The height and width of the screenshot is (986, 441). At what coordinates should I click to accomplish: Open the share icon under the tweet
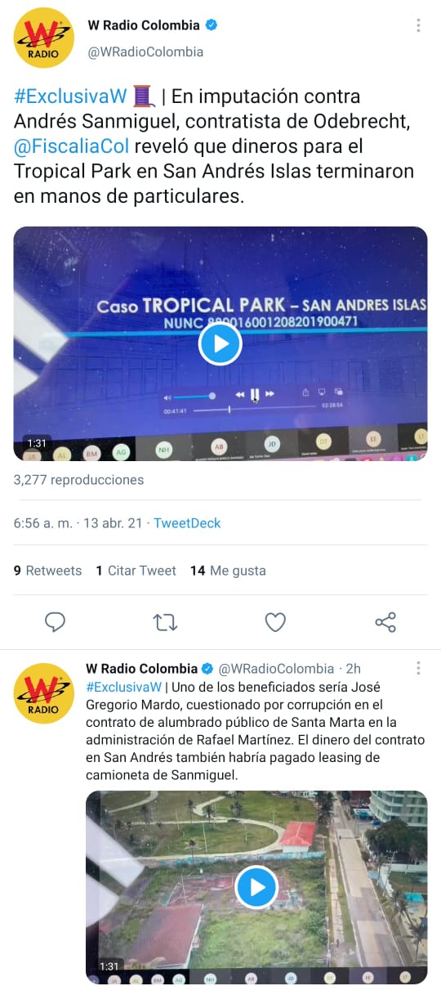point(385,622)
